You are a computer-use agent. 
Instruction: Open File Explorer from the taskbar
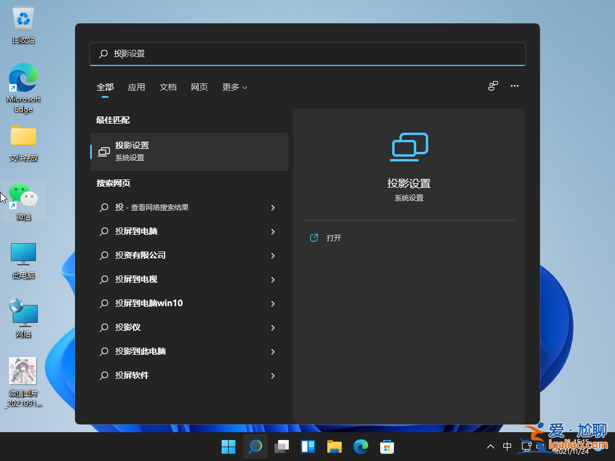click(334, 447)
